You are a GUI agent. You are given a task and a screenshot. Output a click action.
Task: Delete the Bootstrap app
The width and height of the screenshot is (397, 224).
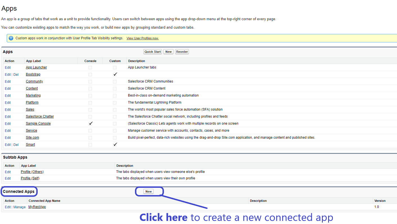click(x=16, y=74)
